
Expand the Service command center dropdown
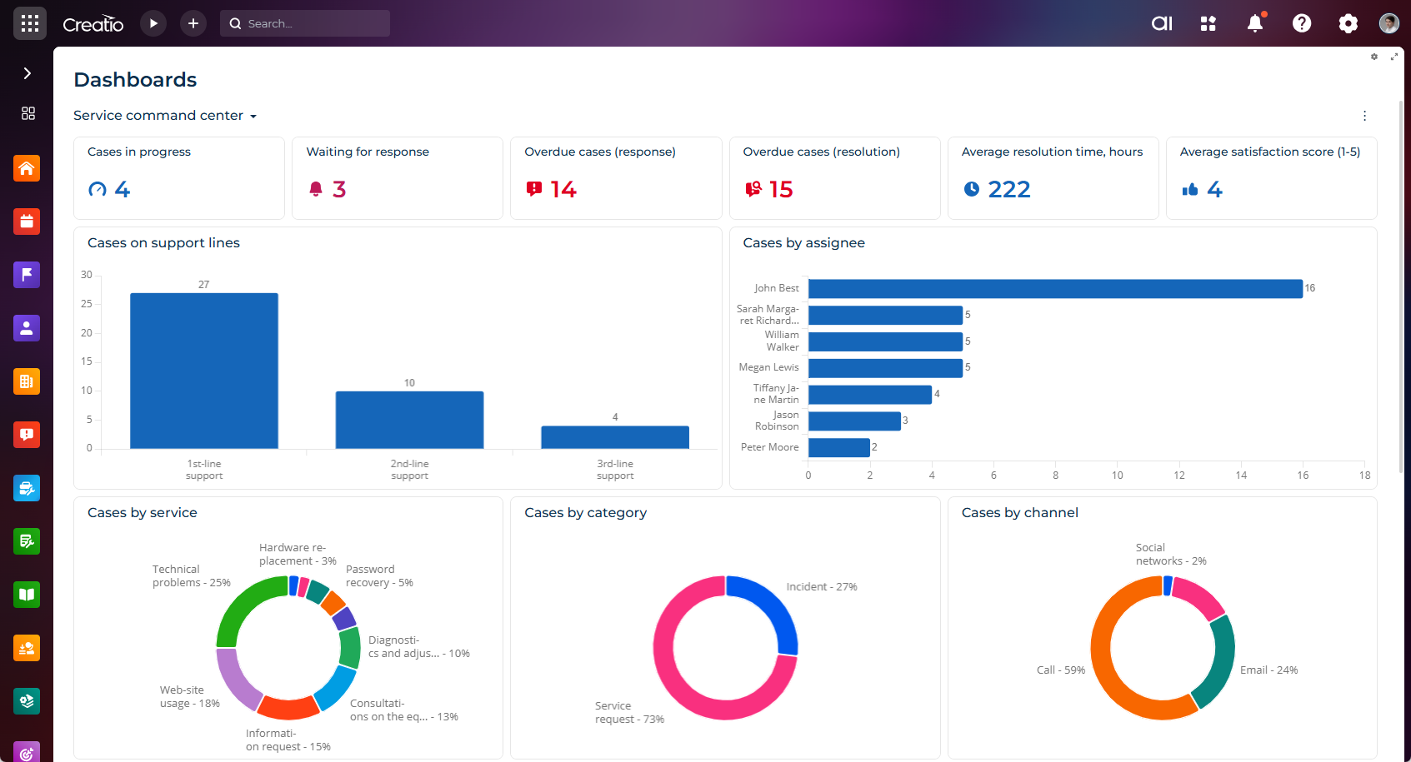pos(165,116)
